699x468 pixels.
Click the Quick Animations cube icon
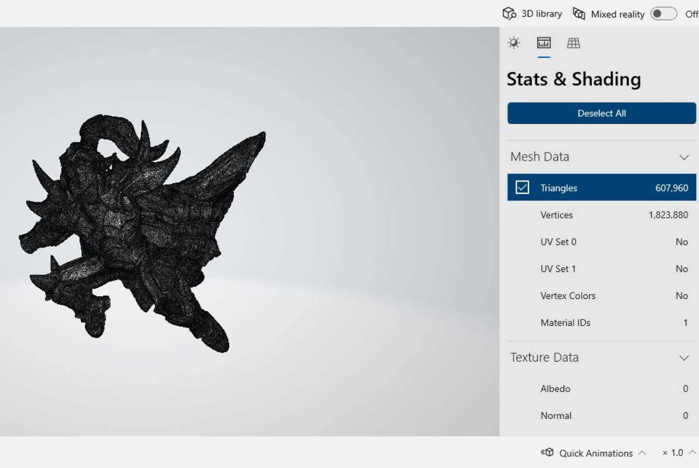547,452
